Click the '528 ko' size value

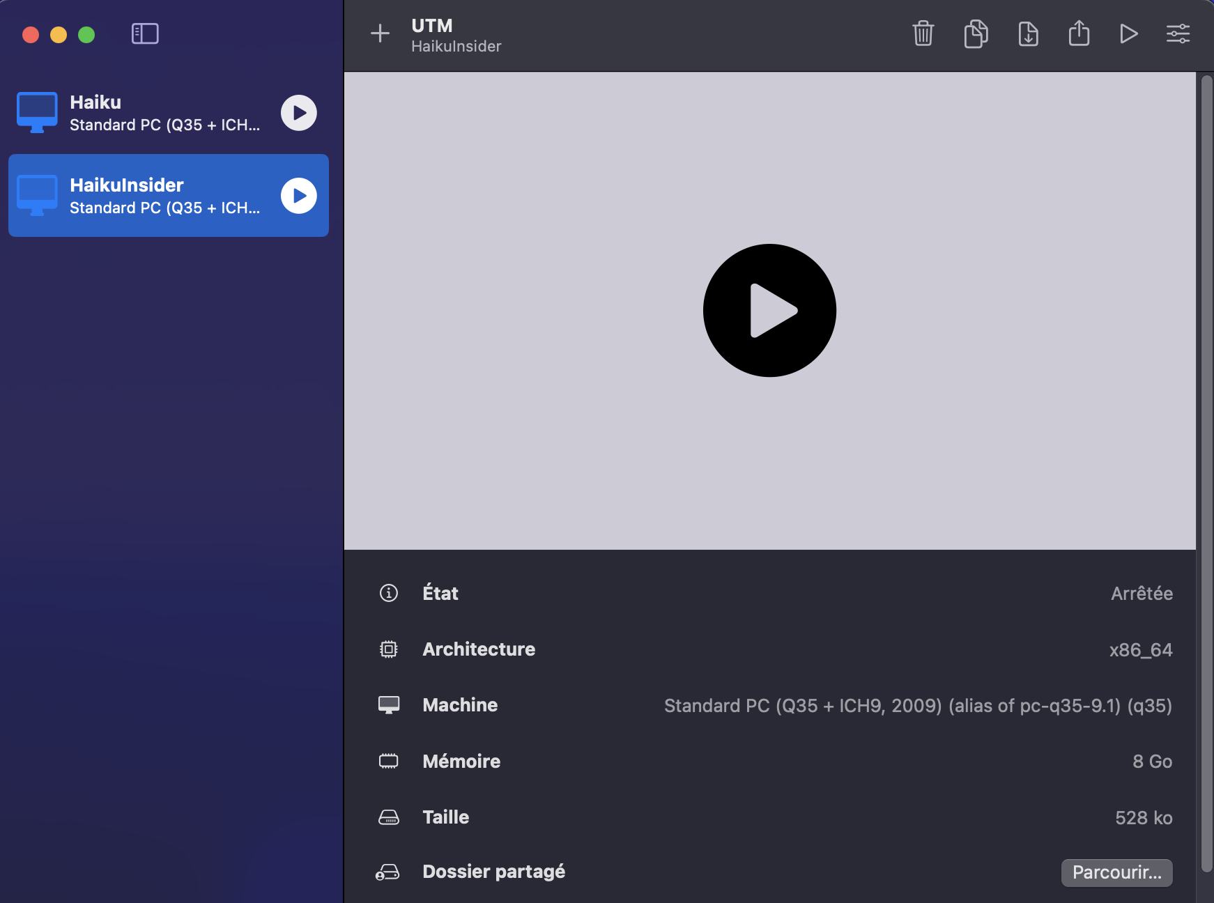pos(1144,818)
